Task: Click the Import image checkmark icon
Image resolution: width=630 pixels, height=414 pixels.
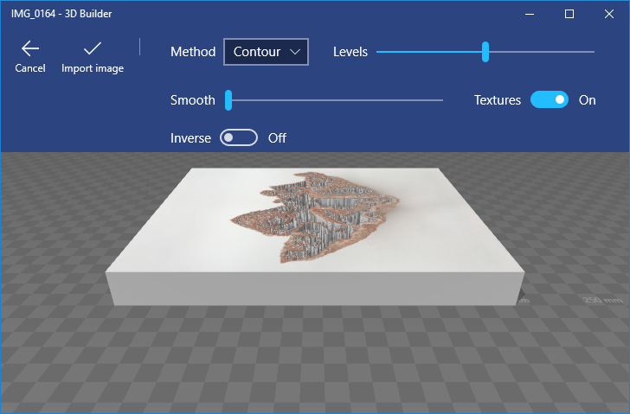Action: [92, 48]
